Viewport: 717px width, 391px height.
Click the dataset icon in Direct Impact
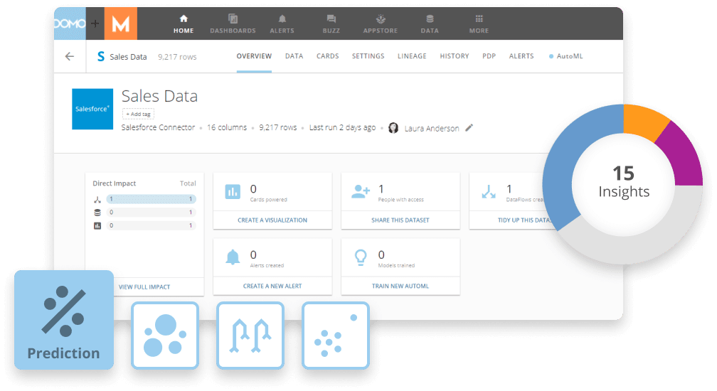97,213
